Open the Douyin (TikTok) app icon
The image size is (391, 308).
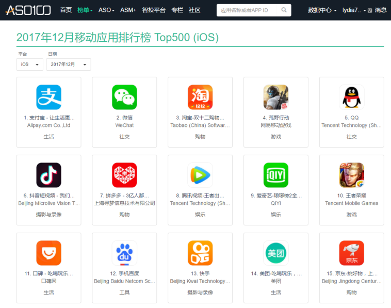tap(48, 175)
